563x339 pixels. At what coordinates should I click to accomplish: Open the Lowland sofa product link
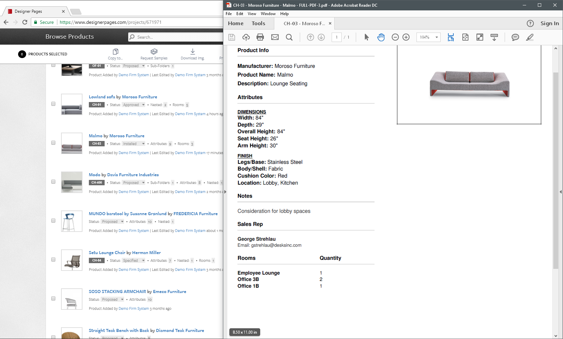[x=102, y=97]
